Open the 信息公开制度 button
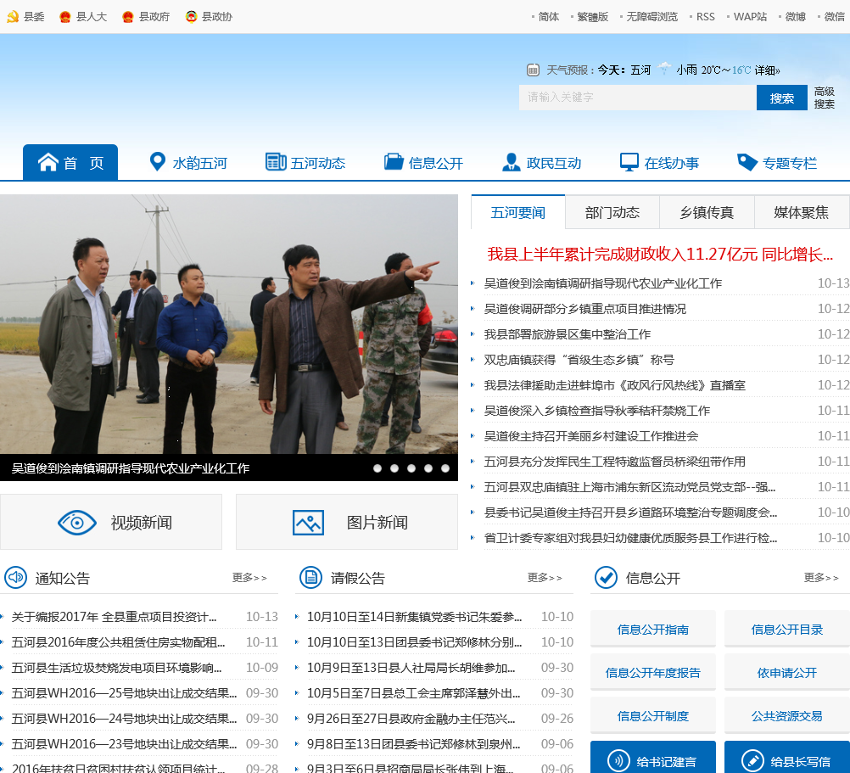This screenshot has height=773, width=850. tap(652, 715)
